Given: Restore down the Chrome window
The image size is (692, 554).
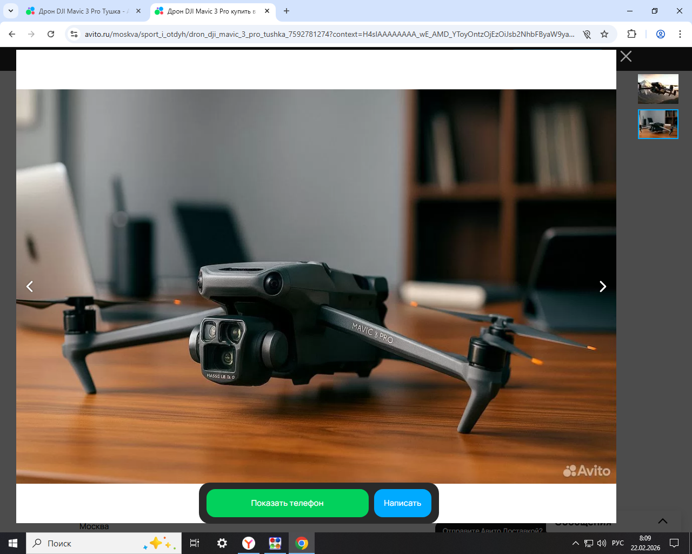Looking at the screenshot, I should pyautogui.click(x=655, y=11).
